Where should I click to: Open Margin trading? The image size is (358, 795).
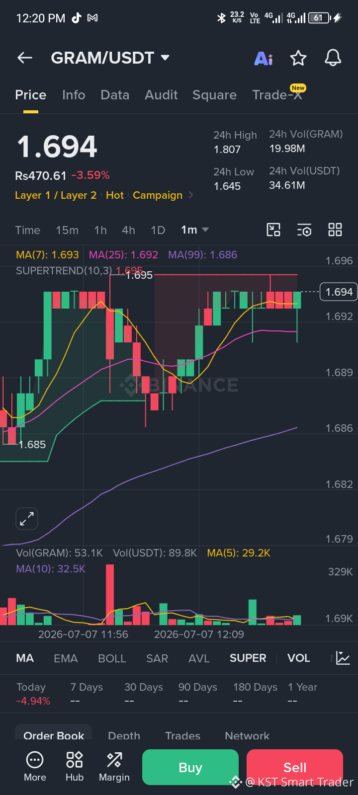(x=114, y=767)
